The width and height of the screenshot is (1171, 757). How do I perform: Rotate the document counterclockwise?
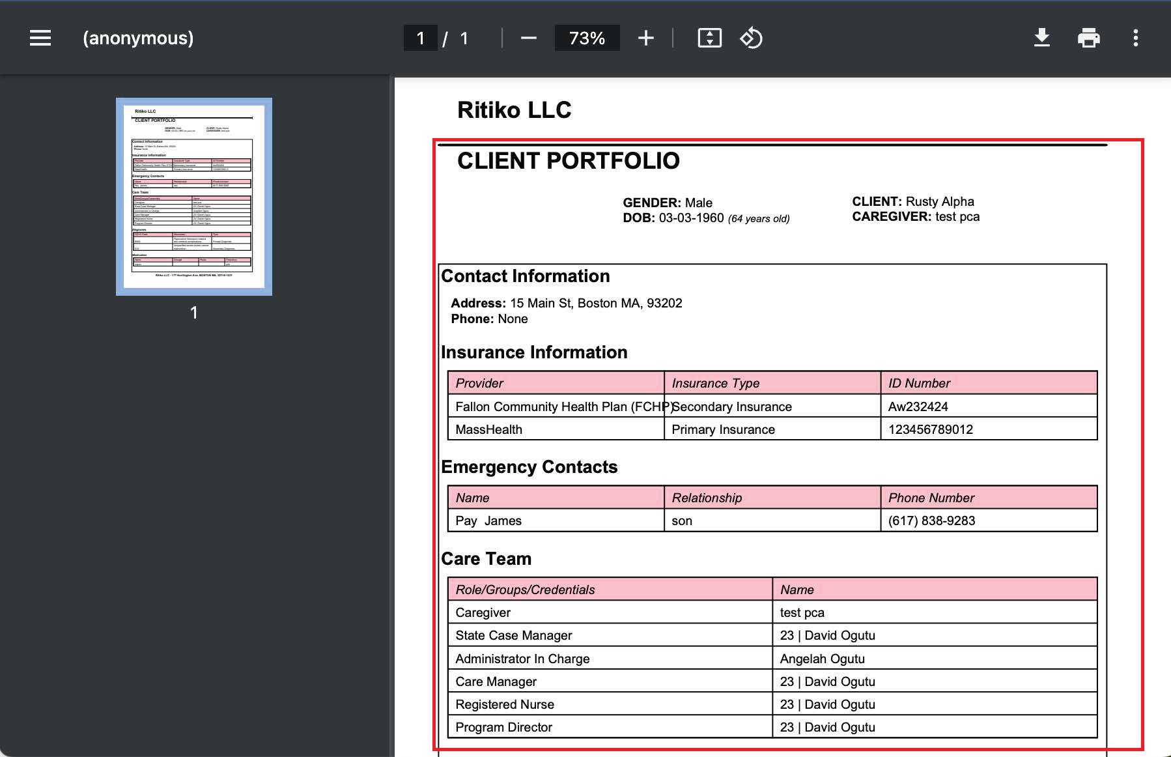pos(751,38)
